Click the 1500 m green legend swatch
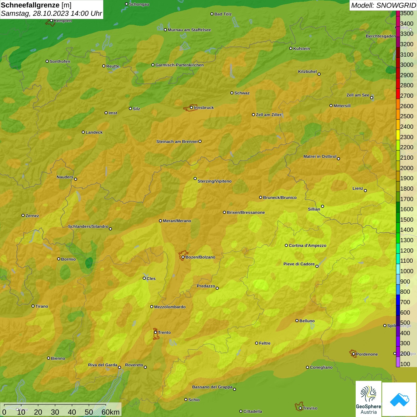 pos(398,217)
